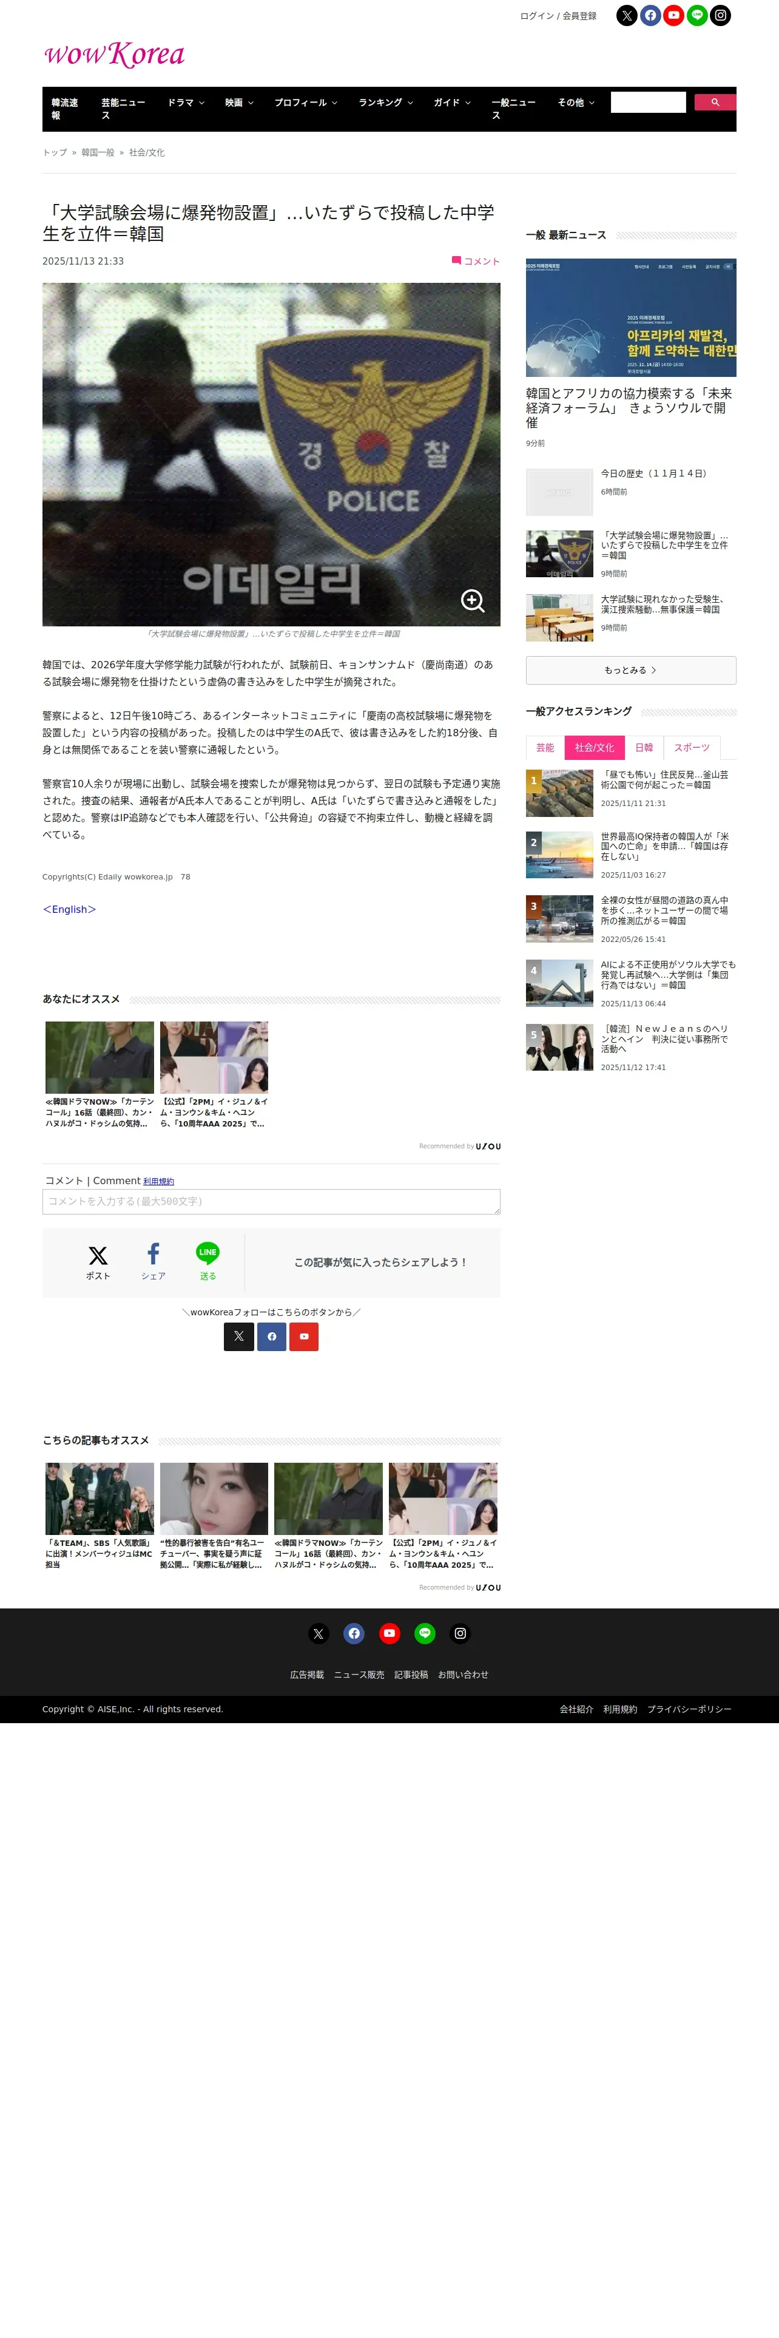The width and height of the screenshot is (779, 2338).
Task: Open ranking 4 AIによる不正使用 article
Action: click(x=667, y=975)
